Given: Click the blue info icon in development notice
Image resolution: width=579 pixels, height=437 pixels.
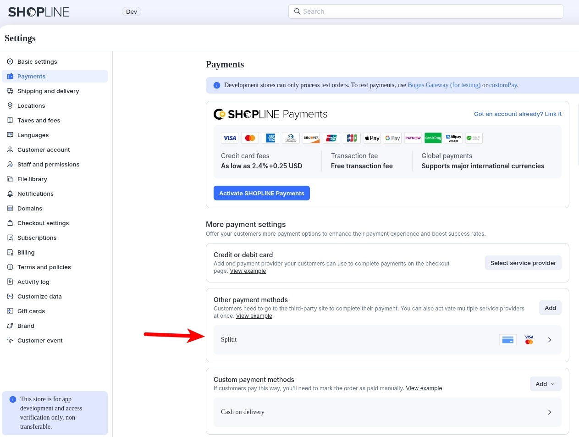Looking at the screenshot, I should (x=217, y=85).
